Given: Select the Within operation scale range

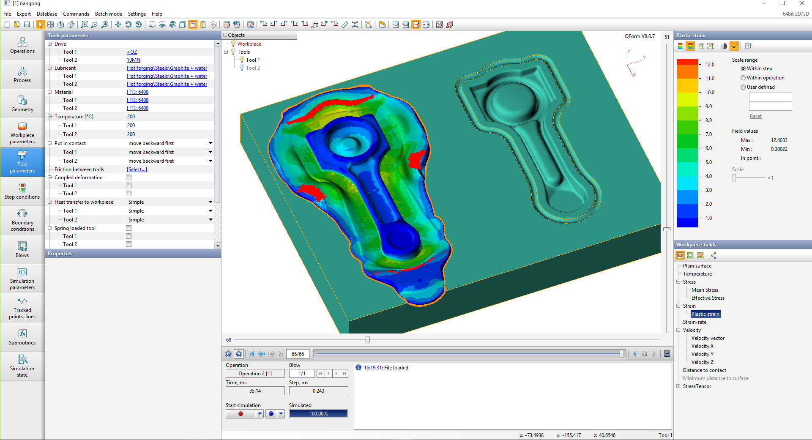Looking at the screenshot, I should click(743, 78).
